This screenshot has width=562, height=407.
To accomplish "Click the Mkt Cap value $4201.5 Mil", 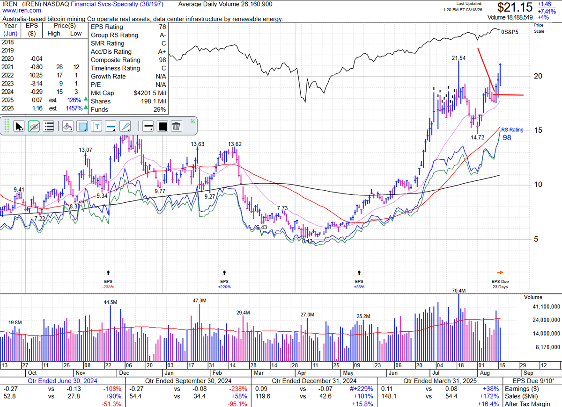I will click(x=149, y=93).
